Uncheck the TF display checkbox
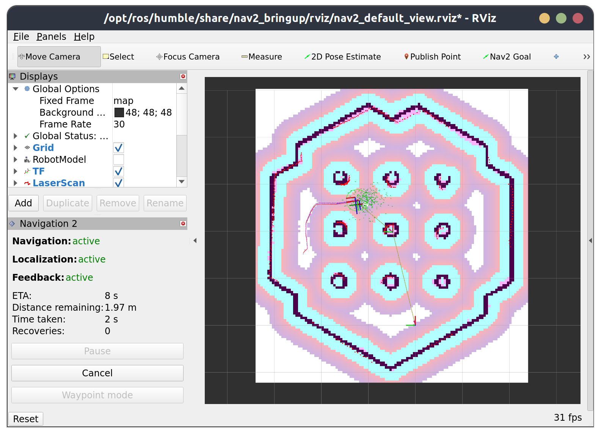This screenshot has width=601, height=434. (x=119, y=171)
